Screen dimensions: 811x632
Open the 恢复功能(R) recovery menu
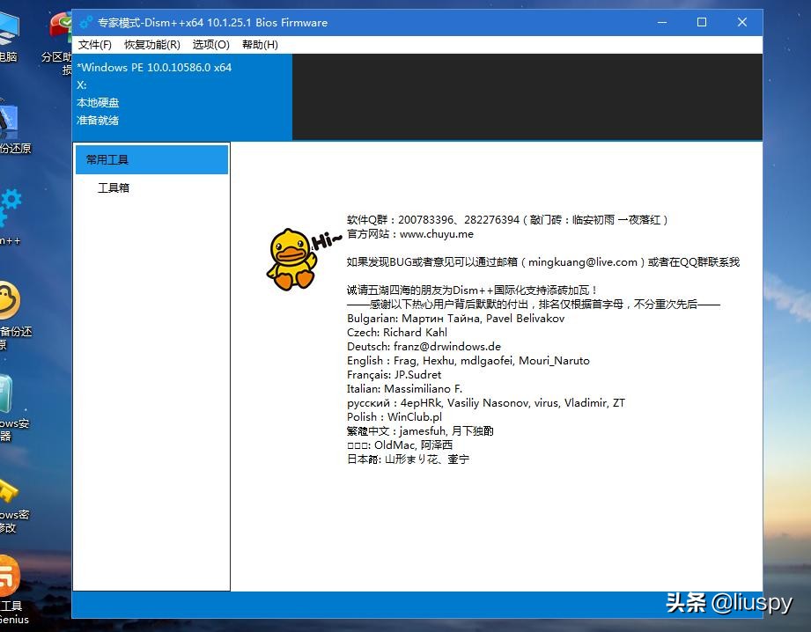click(154, 44)
